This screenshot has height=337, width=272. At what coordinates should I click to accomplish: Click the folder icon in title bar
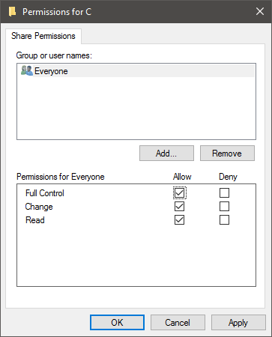pos(12,12)
